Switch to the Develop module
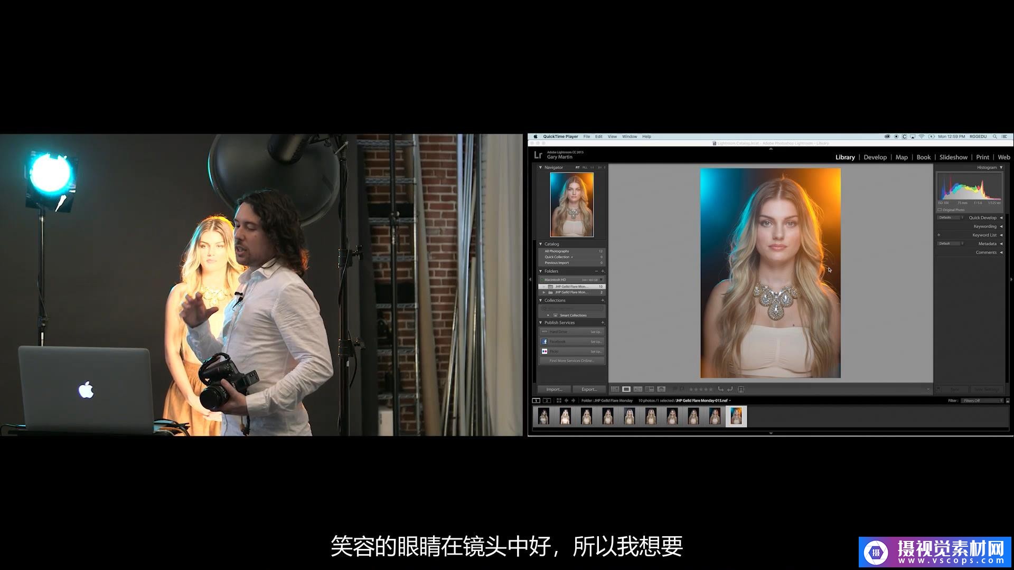This screenshot has height=570, width=1014. coord(875,157)
